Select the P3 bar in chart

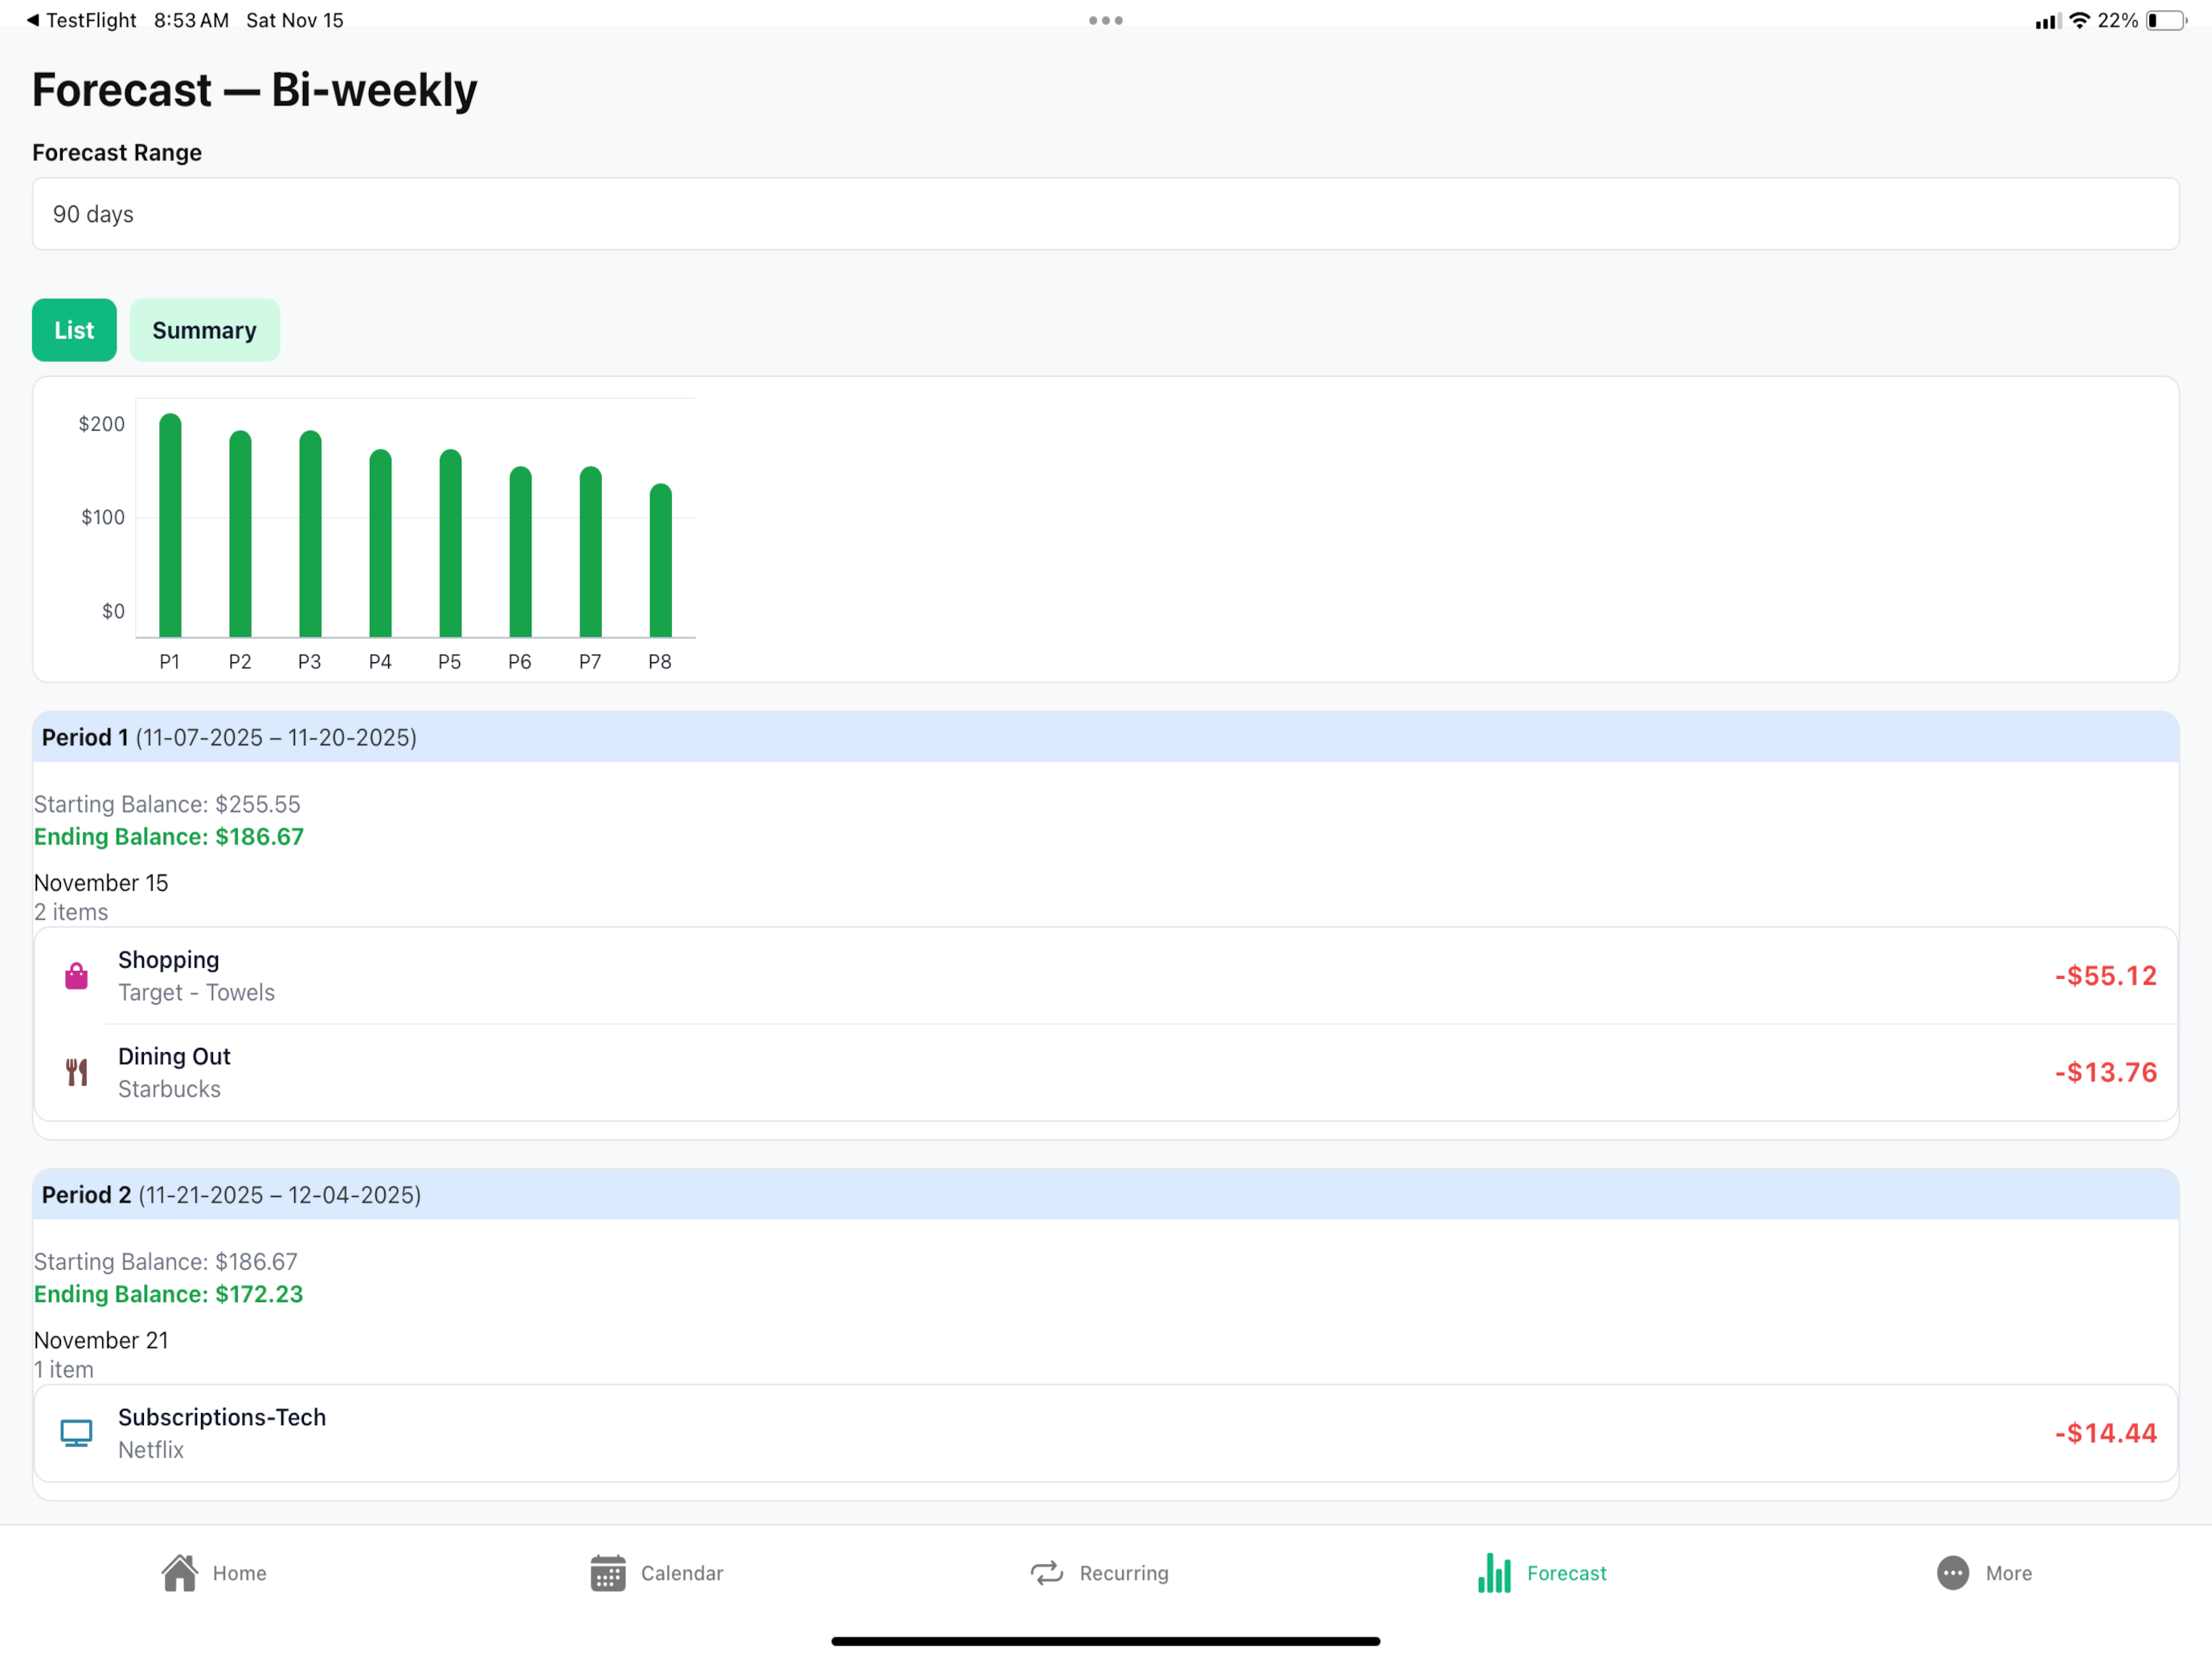point(310,534)
